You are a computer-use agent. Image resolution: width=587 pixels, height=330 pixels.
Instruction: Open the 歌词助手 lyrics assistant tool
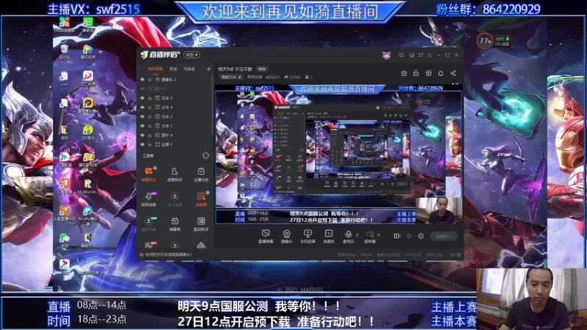[x=201, y=224]
